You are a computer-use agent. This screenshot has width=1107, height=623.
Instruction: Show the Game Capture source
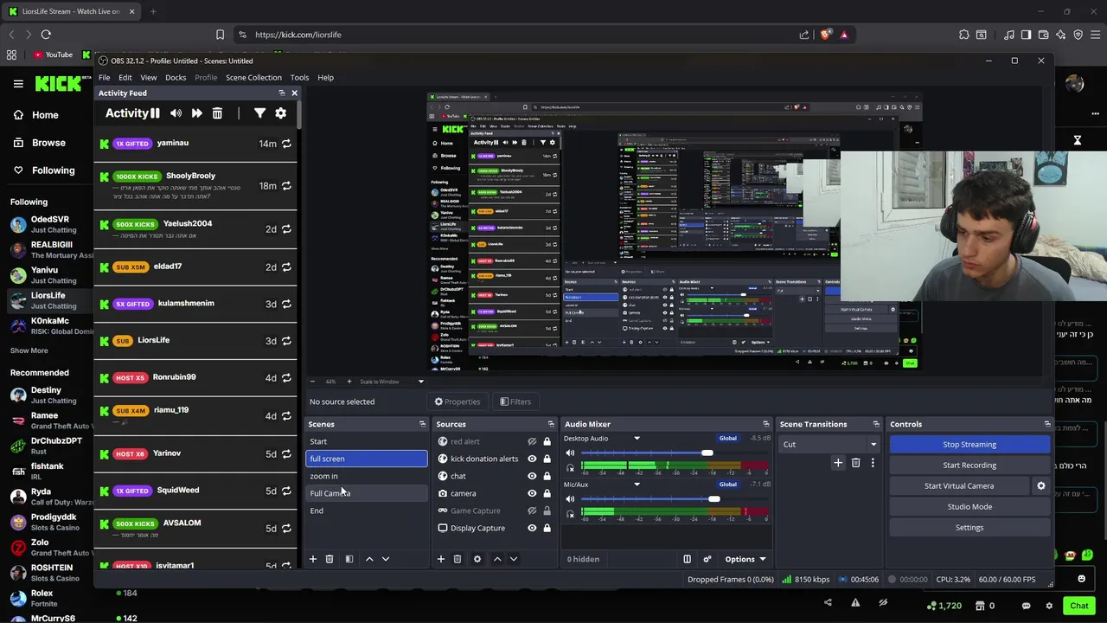click(532, 511)
